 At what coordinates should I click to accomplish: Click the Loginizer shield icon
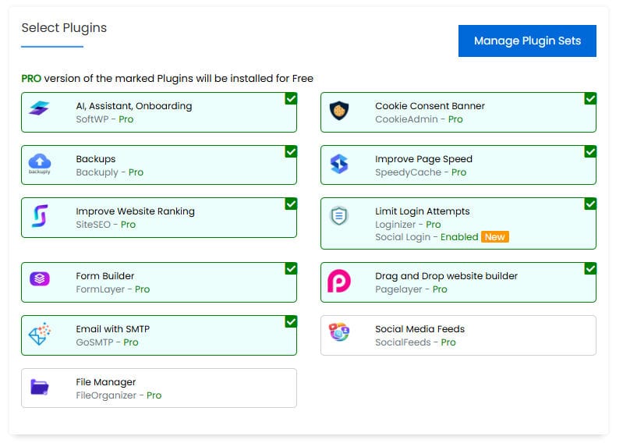tap(339, 216)
